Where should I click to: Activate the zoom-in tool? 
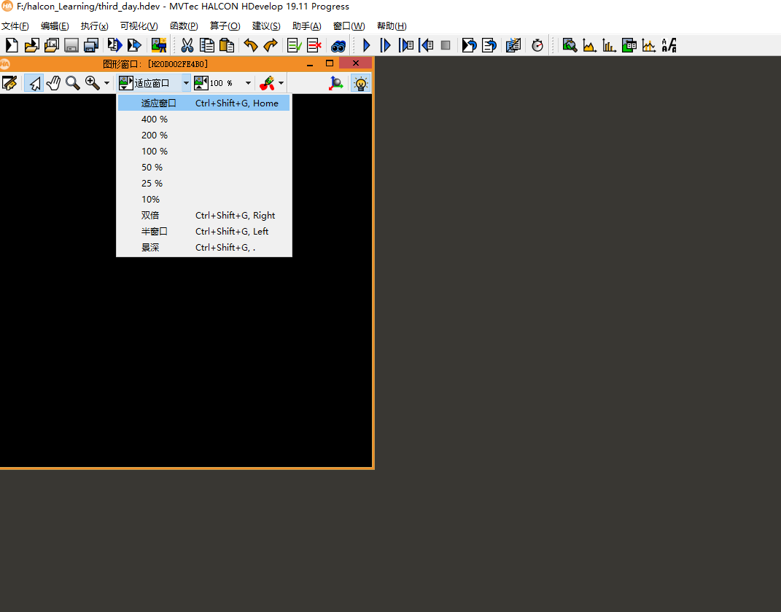pos(93,83)
